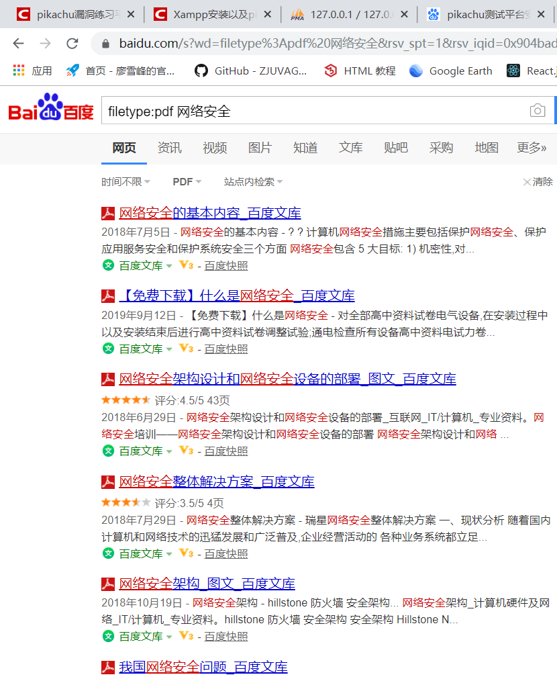Open result 网络安全整体解决方案_百度文库
Image resolution: width=557 pixels, height=681 pixels.
[x=217, y=482]
